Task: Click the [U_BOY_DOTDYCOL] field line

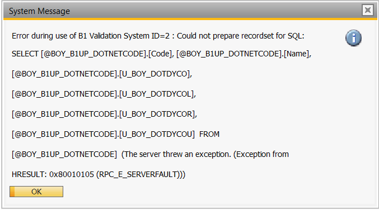Action: pos(104,94)
